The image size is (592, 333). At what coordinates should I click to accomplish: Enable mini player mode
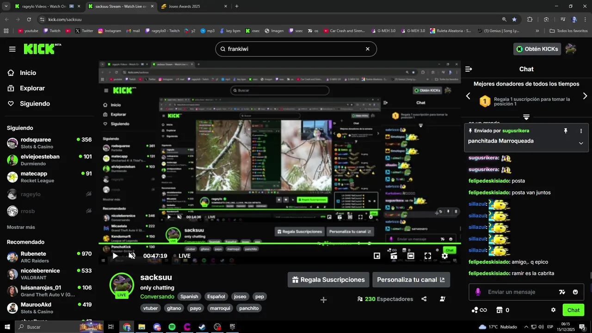coord(377,256)
